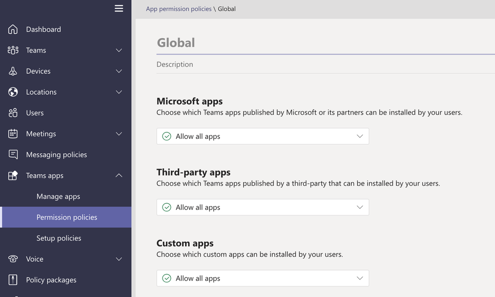Image resolution: width=495 pixels, height=297 pixels.
Task: Click the Messaging policies chat icon
Action: click(x=13, y=155)
